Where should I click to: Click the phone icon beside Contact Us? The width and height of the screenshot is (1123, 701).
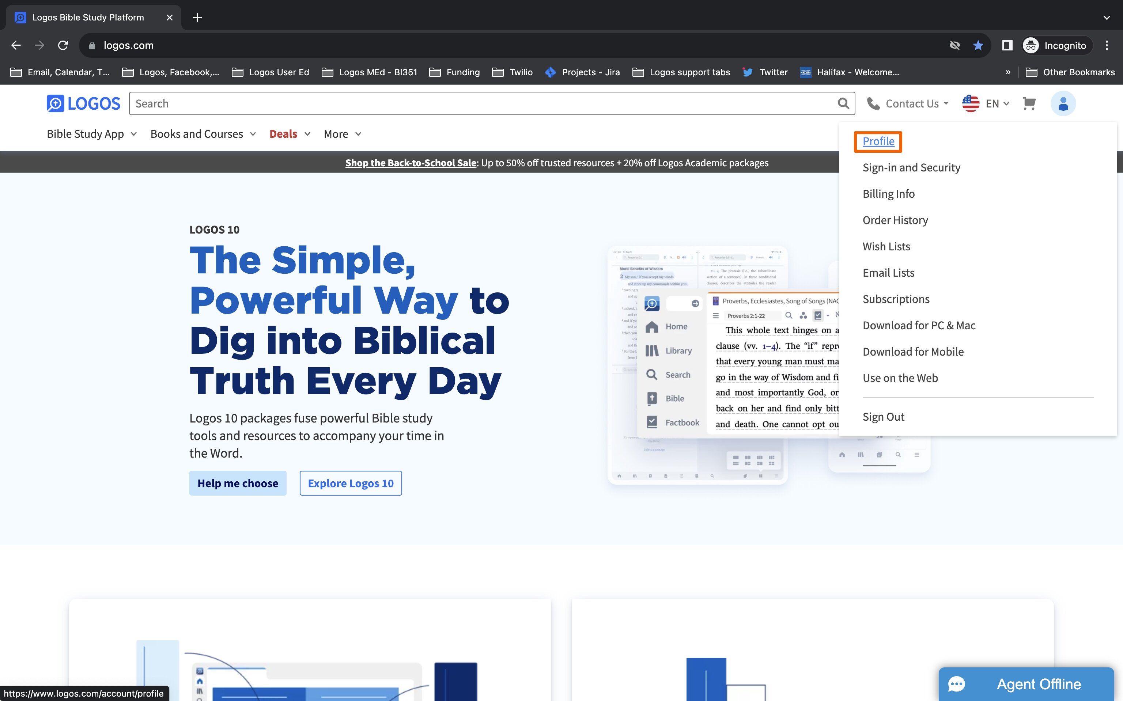point(873,103)
